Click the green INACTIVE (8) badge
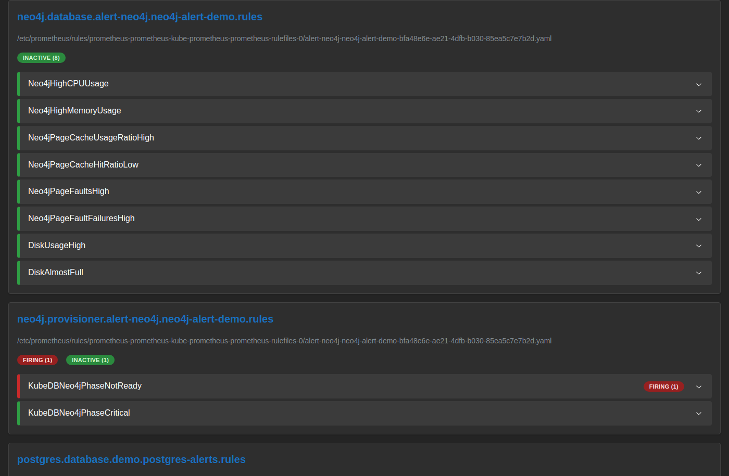Viewport: 729px width, 476px height. pyautogui.click(x=41, y=58)
